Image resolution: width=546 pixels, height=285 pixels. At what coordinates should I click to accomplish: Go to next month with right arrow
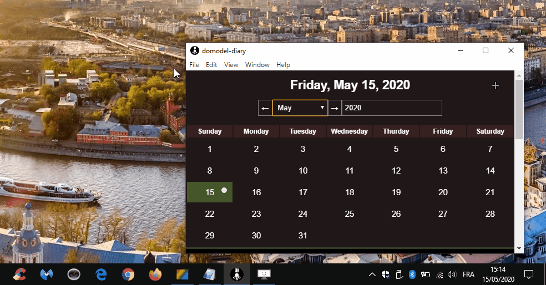(335, 108)
